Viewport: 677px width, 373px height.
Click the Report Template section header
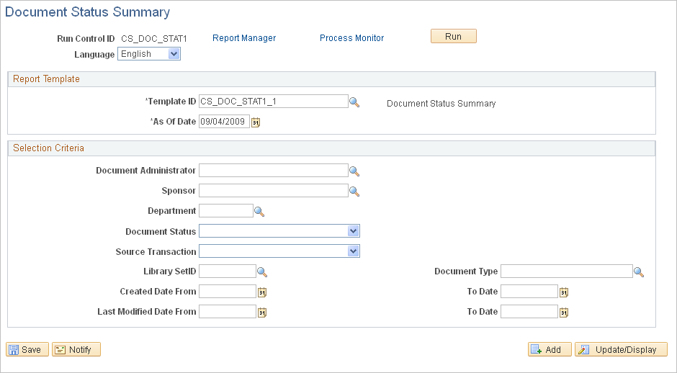click(331, 79)
